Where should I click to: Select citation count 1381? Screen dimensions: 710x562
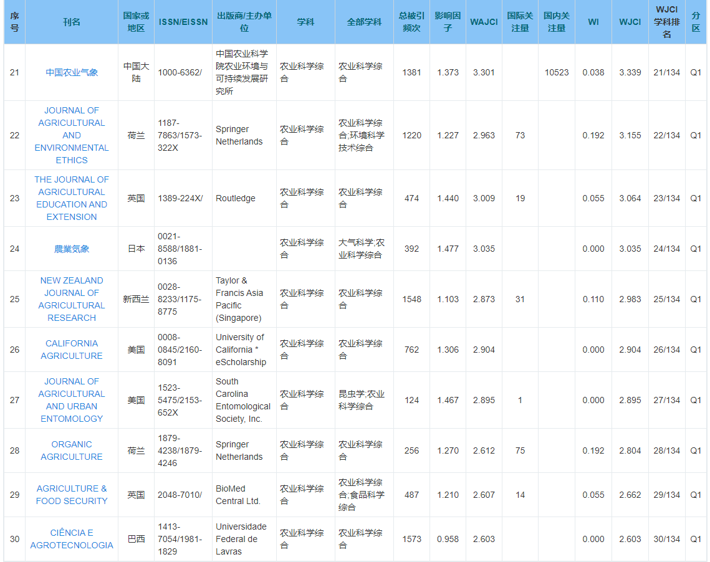click(411, 72)
